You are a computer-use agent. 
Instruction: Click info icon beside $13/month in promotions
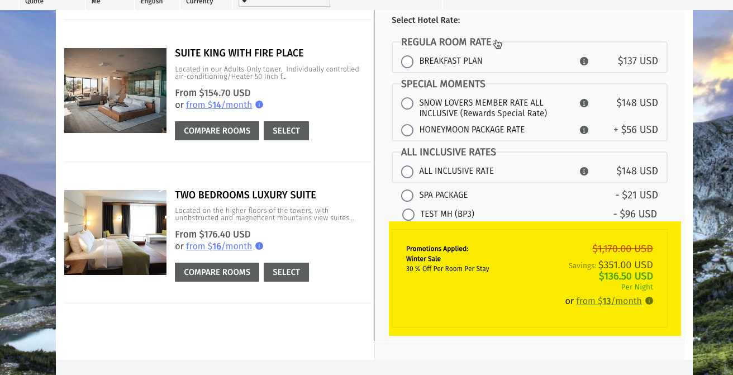[x=649, y=301]
